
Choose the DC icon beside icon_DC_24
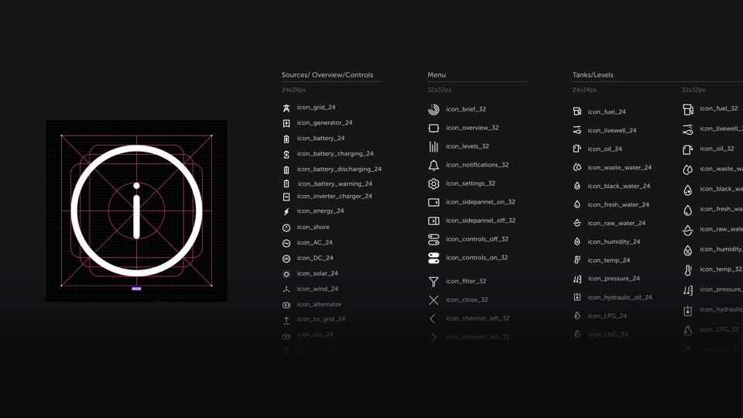286,259
